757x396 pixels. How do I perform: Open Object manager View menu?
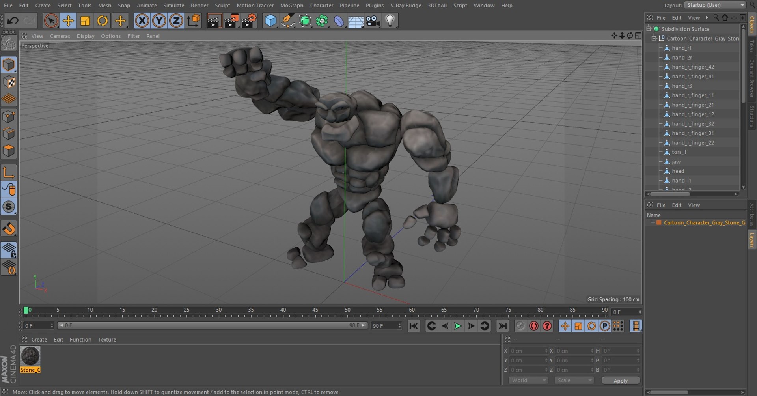coord(694,18)
